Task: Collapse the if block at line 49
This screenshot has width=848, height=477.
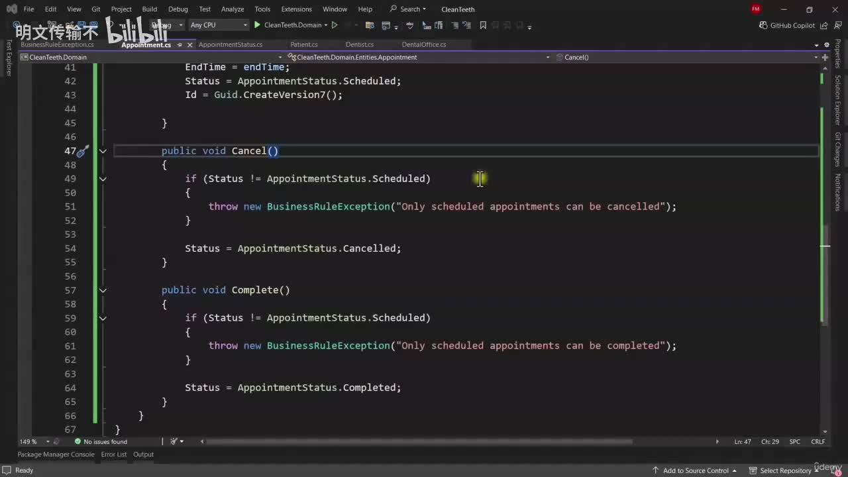Action: click(x=103, y=179)
